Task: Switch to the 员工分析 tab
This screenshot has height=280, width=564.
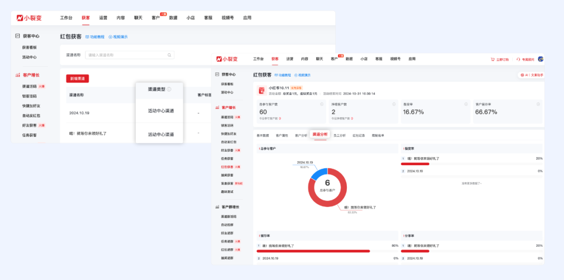Action: click(339, 135)
